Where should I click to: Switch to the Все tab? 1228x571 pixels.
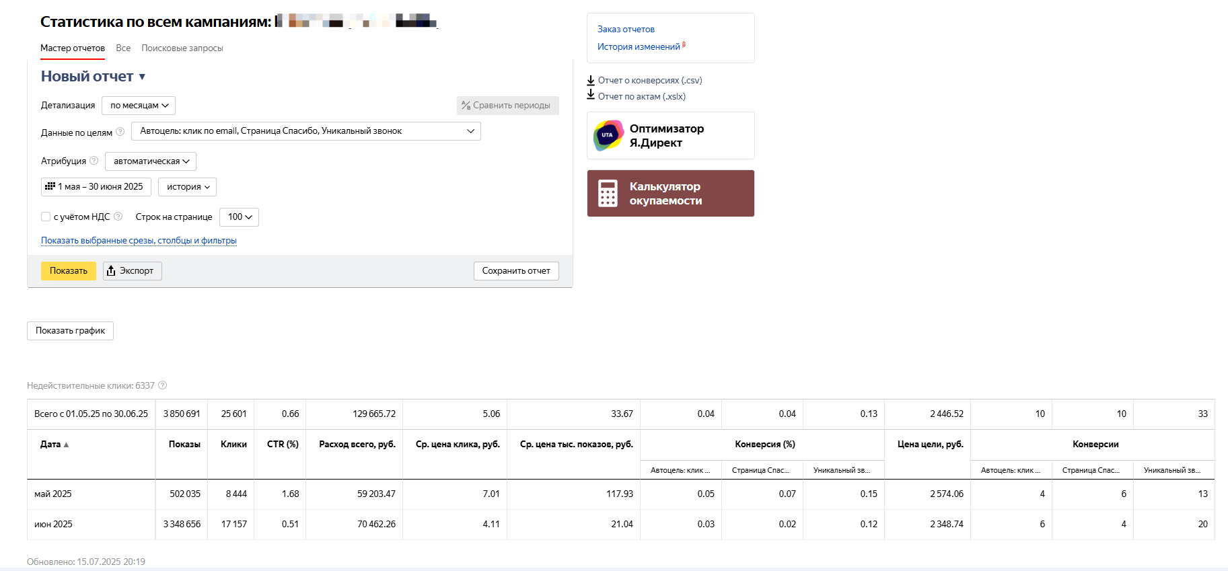coord(123,48)
